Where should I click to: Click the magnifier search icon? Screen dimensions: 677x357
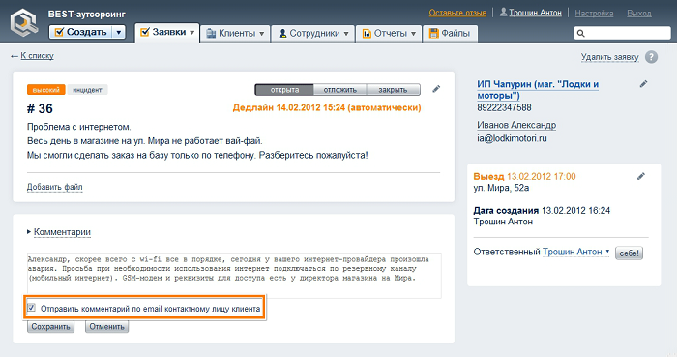(x=580, y=33)
